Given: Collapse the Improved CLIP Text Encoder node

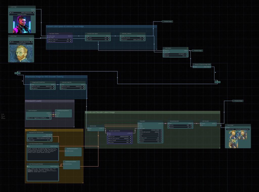Looking at the screenshot, I should [x=28, y=132].
